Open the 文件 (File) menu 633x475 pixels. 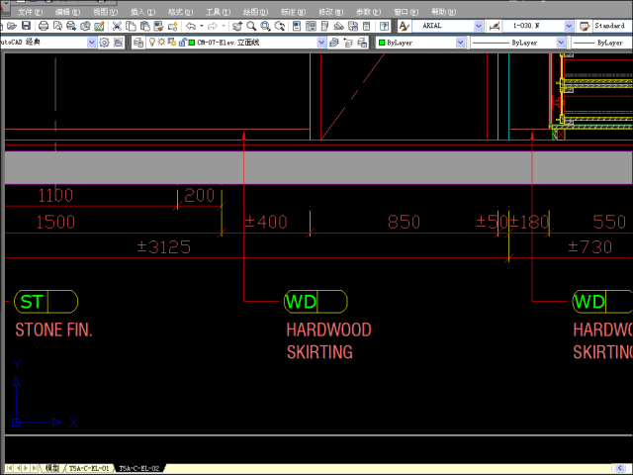pos(31,12)
